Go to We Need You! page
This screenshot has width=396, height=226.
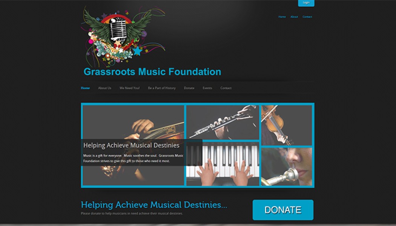point(130,88)
